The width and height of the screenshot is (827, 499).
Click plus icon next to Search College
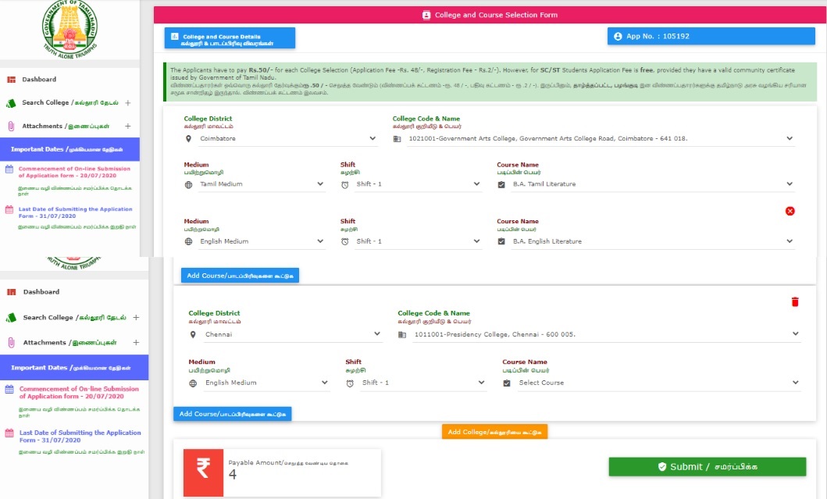click(127, 103)
